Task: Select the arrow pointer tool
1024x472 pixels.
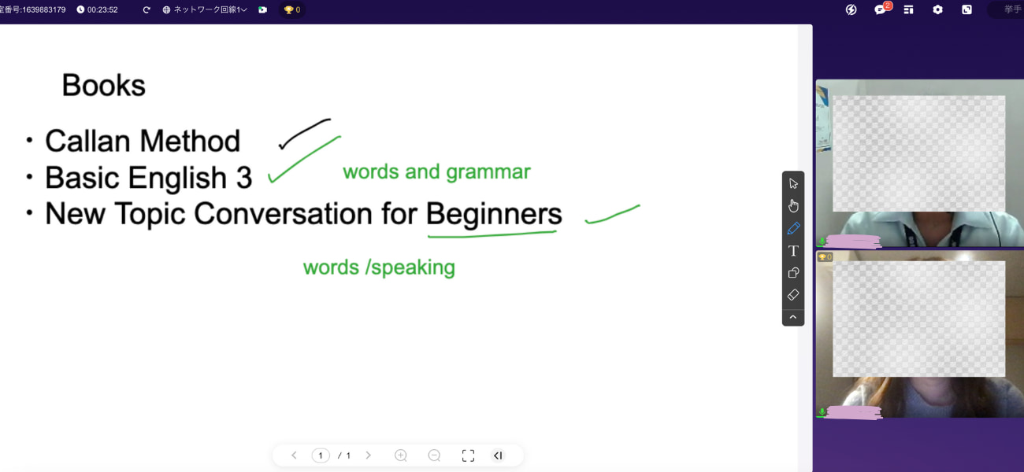Action: pos(793,183)
